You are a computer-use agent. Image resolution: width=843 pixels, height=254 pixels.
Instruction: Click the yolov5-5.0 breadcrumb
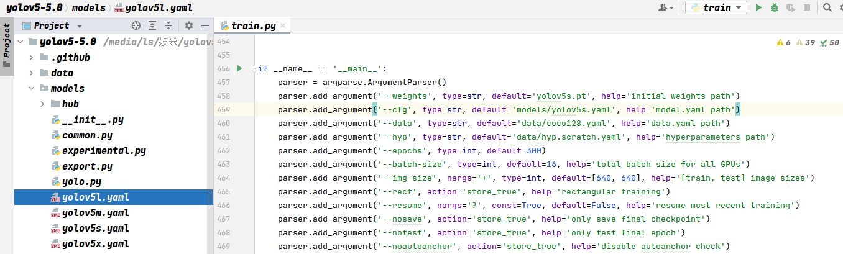point(34,8)
